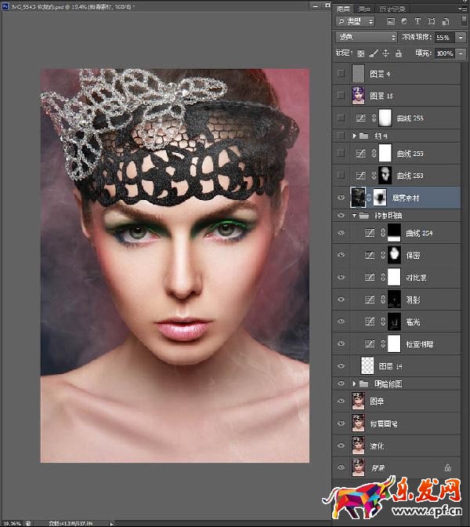The height and width of the screenshot is (527, 470).
Task: Switch to the 通道 channels tab
Action: pos(363,8)
